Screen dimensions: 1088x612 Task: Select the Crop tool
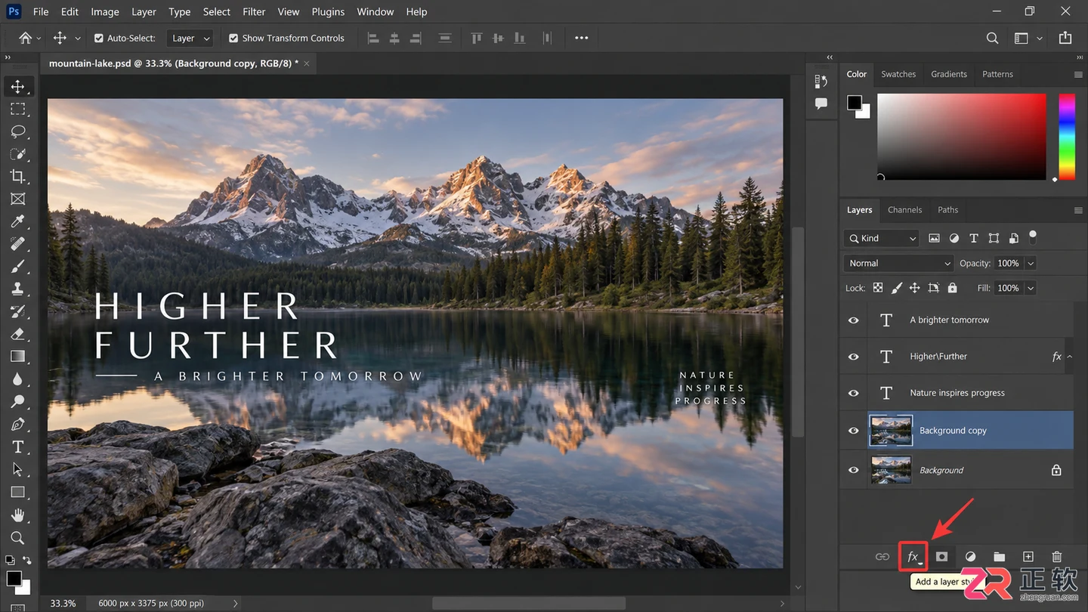[x=17, y=176]
